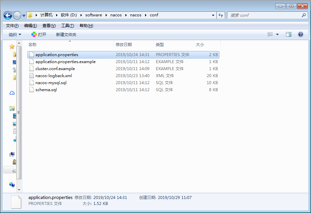The image size is (311, 213).
Task: Open help with the question mark icon
Action: (301, 34)
